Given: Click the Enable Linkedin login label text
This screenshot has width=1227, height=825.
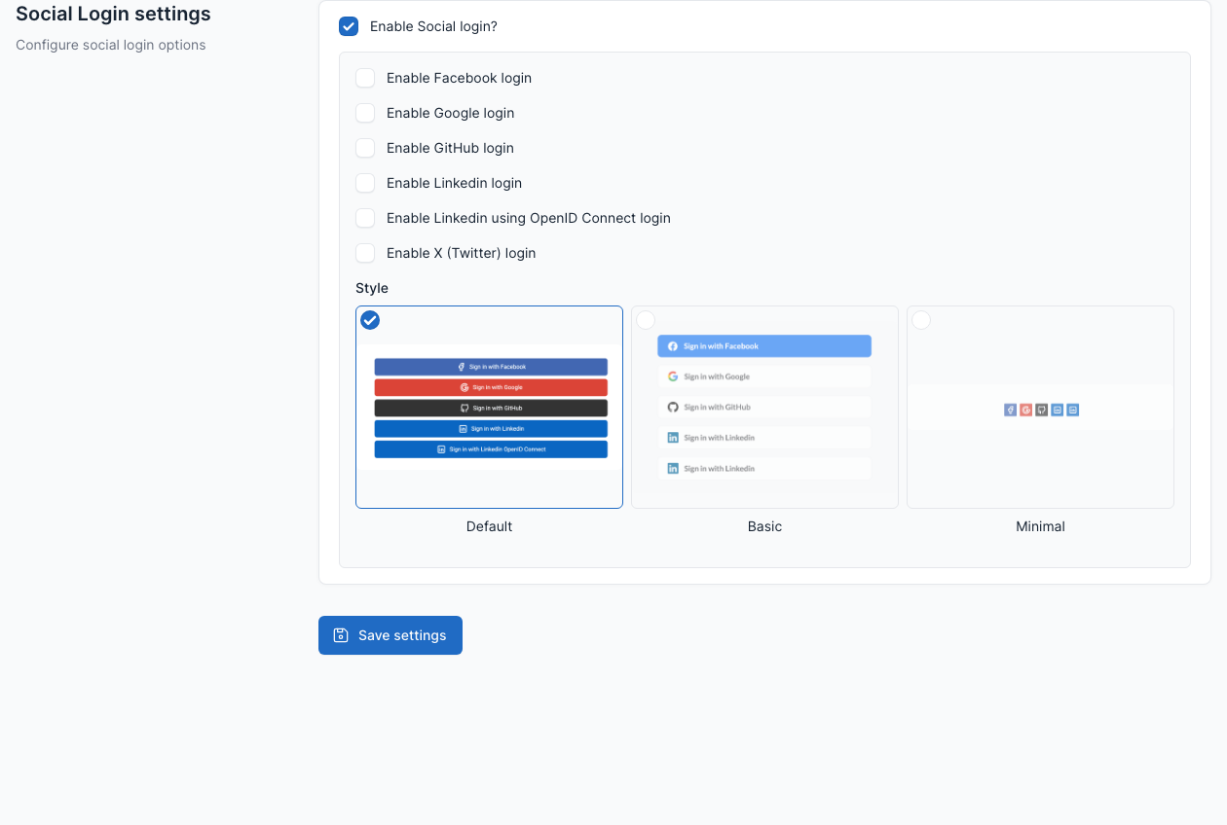Looking at the screenshot, I should (x=454, y=183).
